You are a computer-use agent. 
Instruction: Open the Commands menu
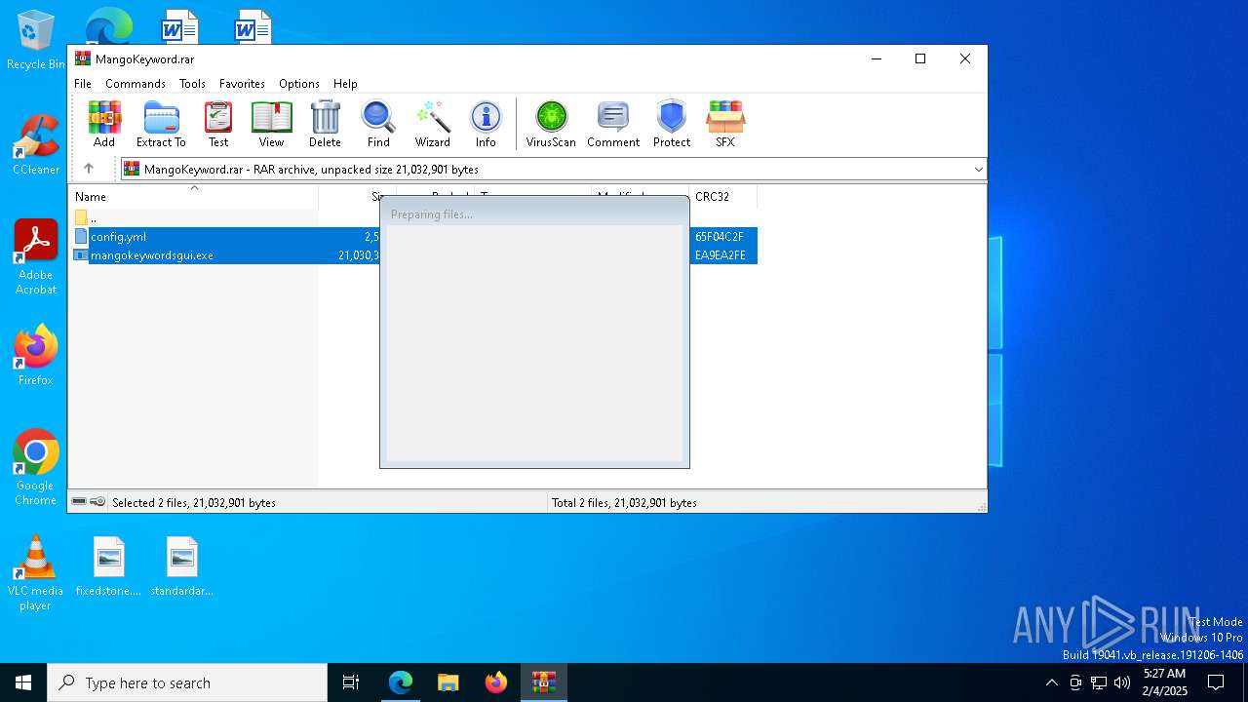(x=136, y=84)
